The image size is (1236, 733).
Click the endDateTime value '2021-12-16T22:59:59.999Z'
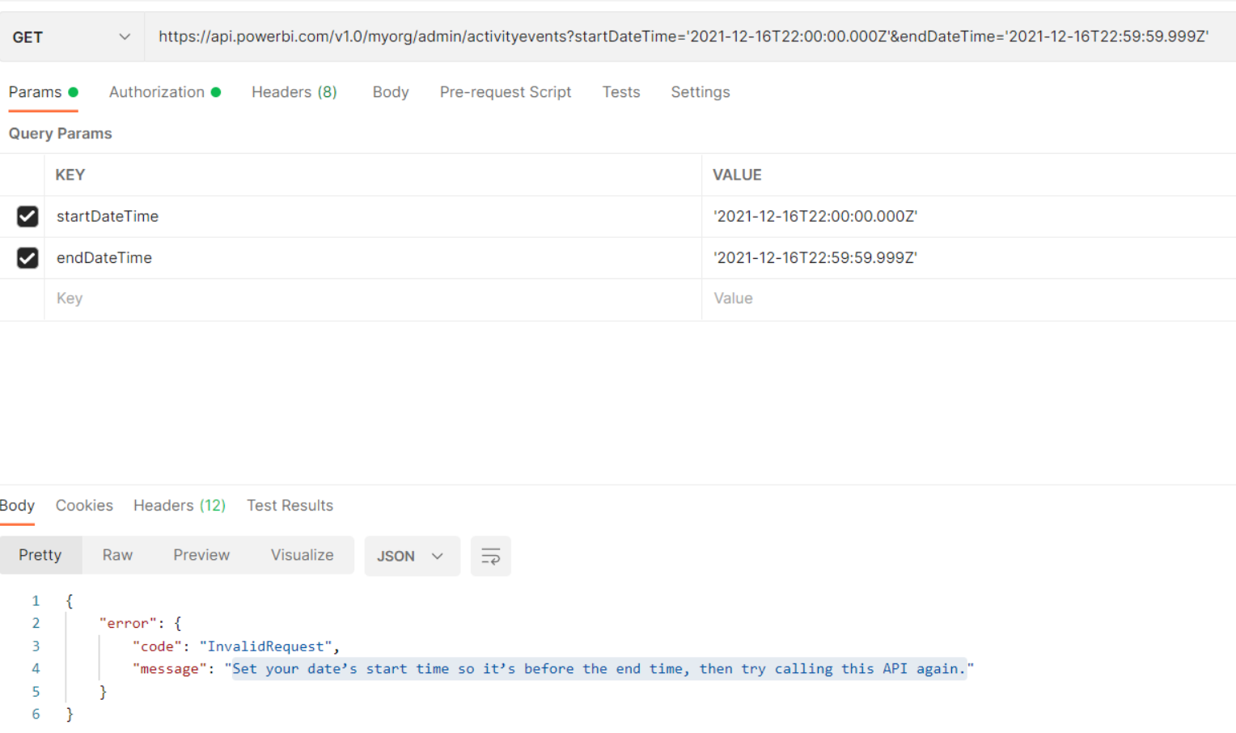point(815,257)
